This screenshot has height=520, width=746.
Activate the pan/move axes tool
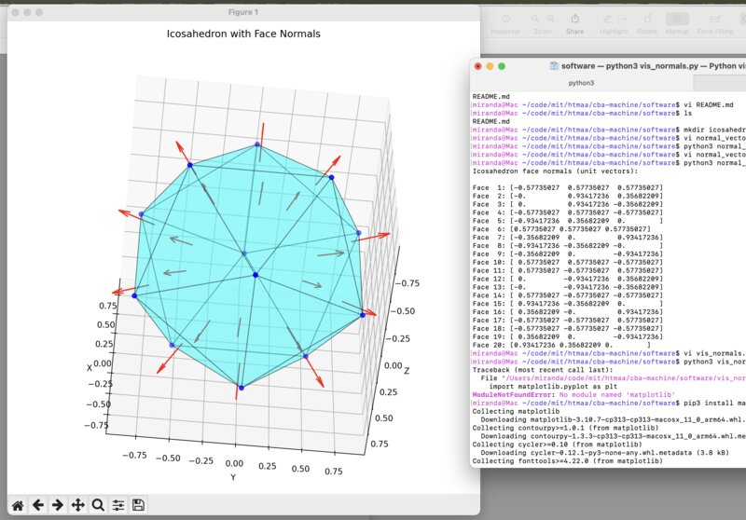click(77, 505)
